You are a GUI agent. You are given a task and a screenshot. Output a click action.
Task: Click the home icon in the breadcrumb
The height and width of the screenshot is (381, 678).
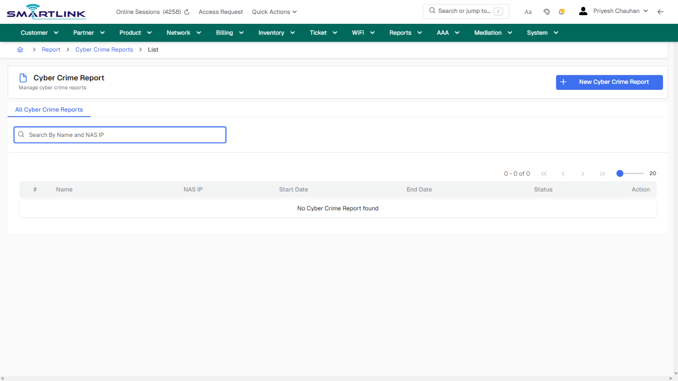20,49
